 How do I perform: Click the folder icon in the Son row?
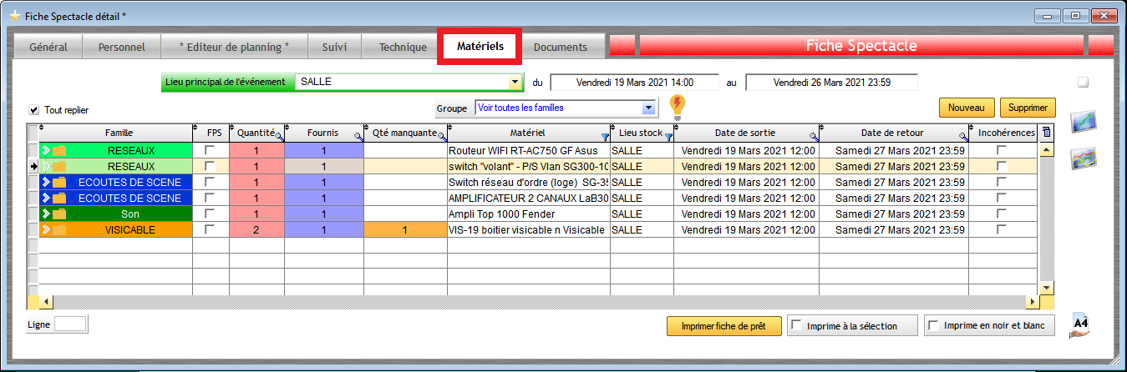click(x=59, y=214)
